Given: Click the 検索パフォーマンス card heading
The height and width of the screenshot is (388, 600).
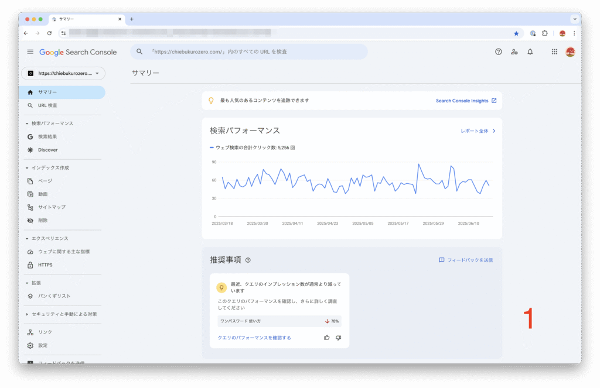Looking at the screenshot, I should (x=245, y=131).
